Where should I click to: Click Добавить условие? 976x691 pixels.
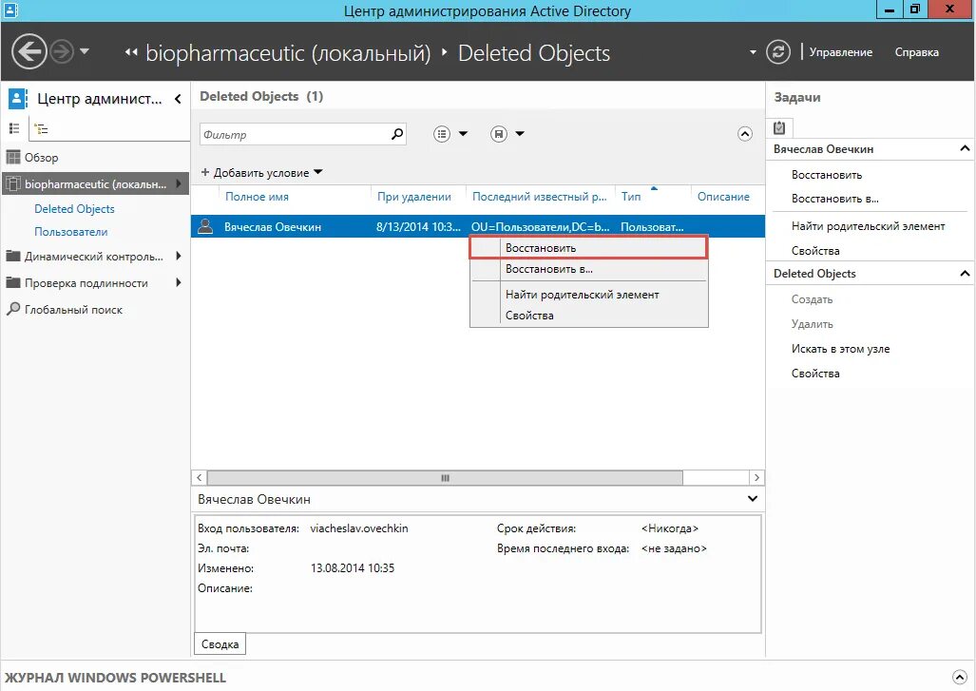[x=261, y=172]
